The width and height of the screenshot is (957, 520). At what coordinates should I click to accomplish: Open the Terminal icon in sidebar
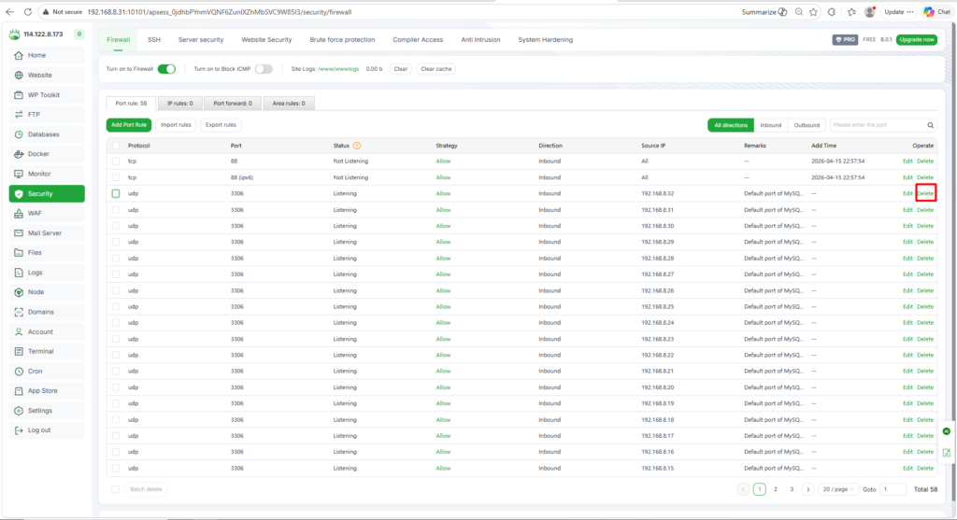pyautogui.click(x=20, y=351)
